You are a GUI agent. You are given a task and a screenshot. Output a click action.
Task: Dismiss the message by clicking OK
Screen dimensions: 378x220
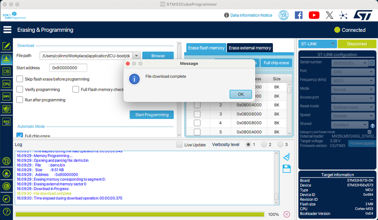241,94
